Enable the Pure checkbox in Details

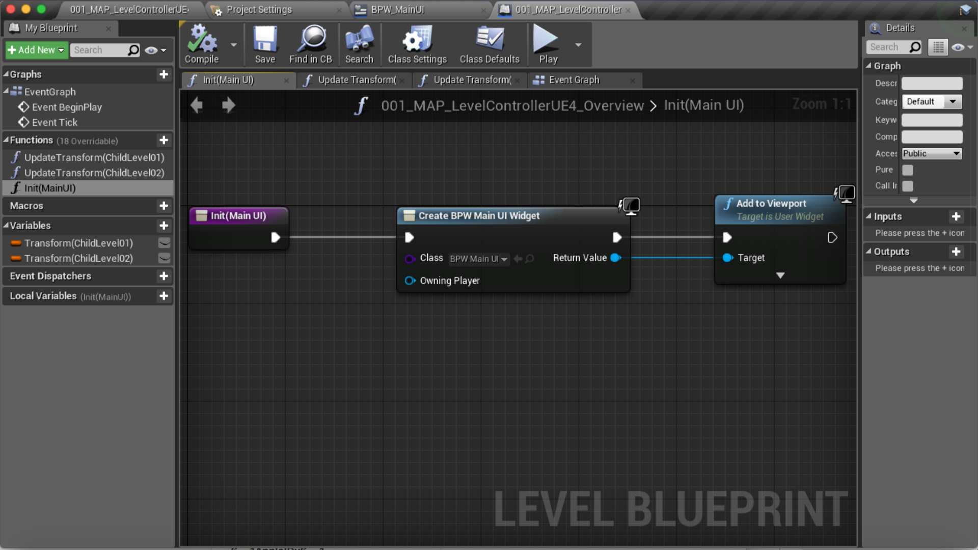908,170
